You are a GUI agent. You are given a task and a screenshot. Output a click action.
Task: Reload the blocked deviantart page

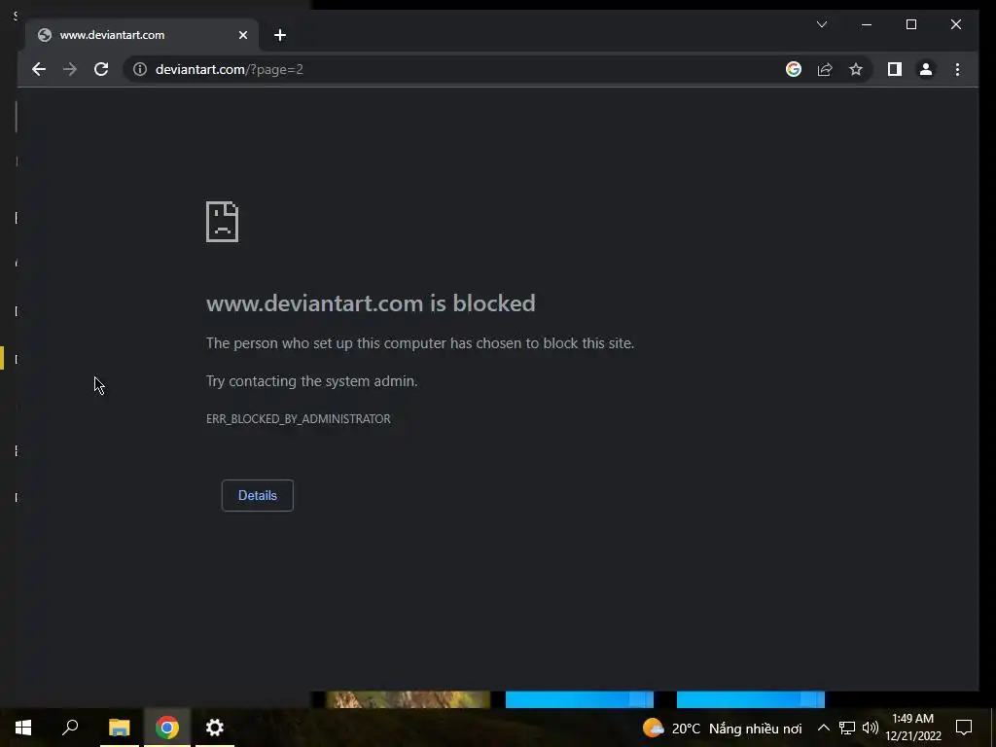(x=101, y=69)
